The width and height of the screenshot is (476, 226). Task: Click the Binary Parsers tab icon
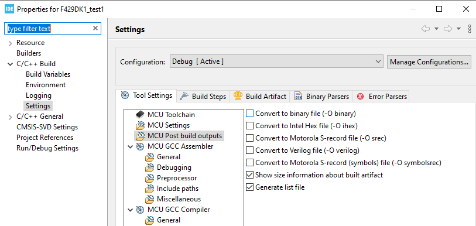[x=298, y=96]
